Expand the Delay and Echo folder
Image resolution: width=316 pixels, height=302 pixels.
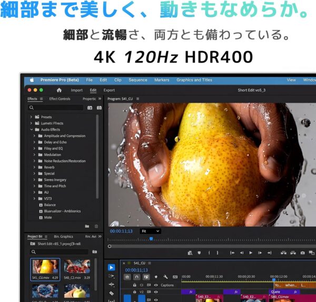pyautogui.click(x=34, y=142)
